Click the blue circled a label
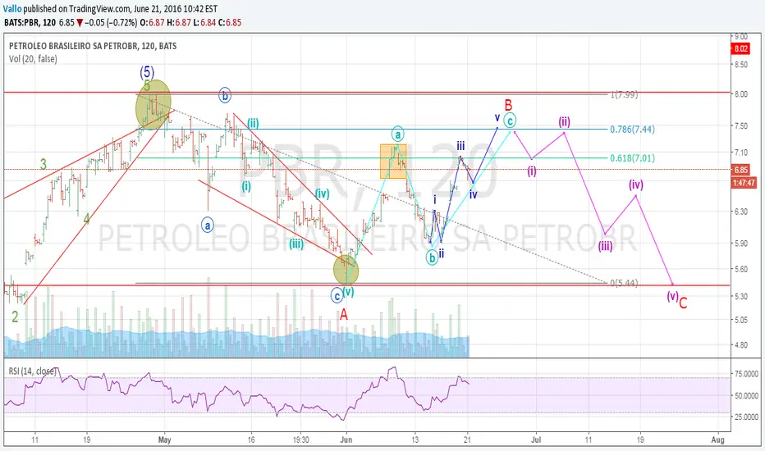This screenshot has width=765, height=451. coord(208,225)
